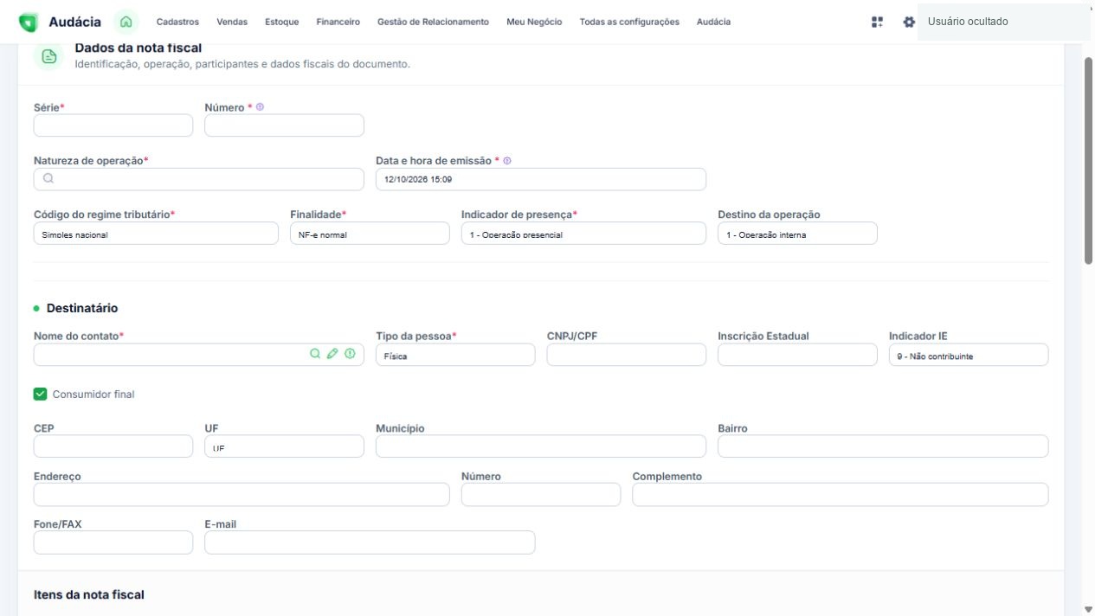Click the search icon in Nome do contato
This screenshot has width=1095, height=616.
coord(315,354)
